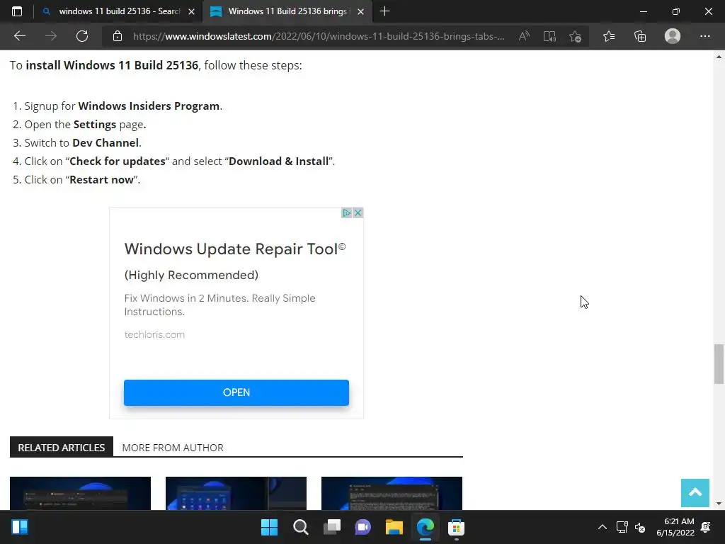View site information lock icon
Viewport: 725px width, 544px height.
tap(118, 36)
